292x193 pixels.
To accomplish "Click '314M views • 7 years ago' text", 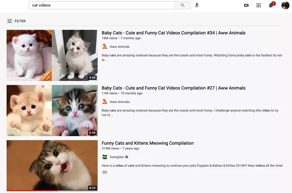I will pyautogui.click(x=120, y=148).
